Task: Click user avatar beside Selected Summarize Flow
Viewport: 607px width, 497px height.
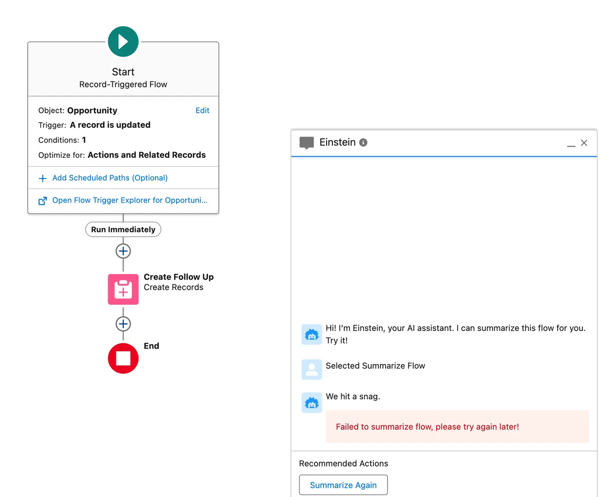Action: click(312, 370)
